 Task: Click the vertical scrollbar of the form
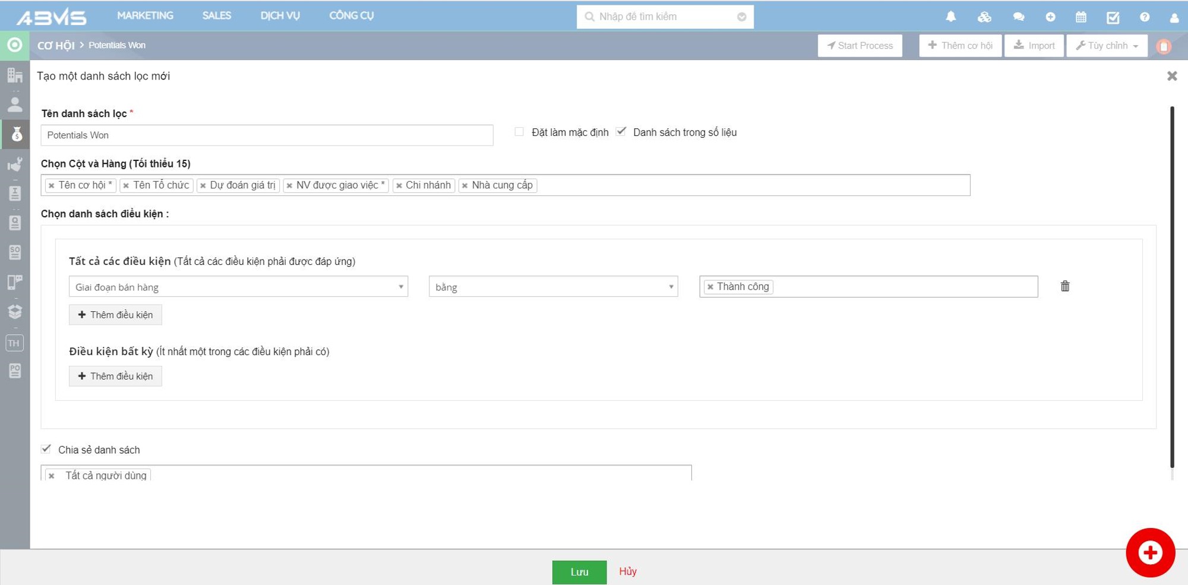1171,285
